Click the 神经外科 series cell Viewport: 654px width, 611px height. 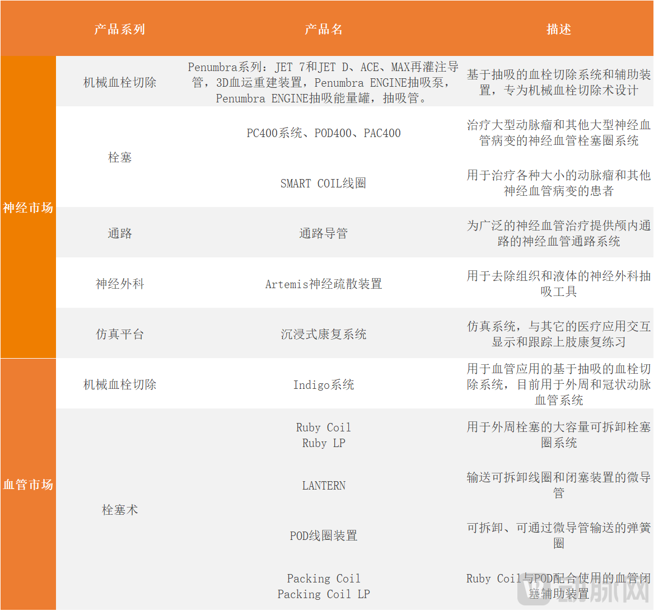(119, 284)
